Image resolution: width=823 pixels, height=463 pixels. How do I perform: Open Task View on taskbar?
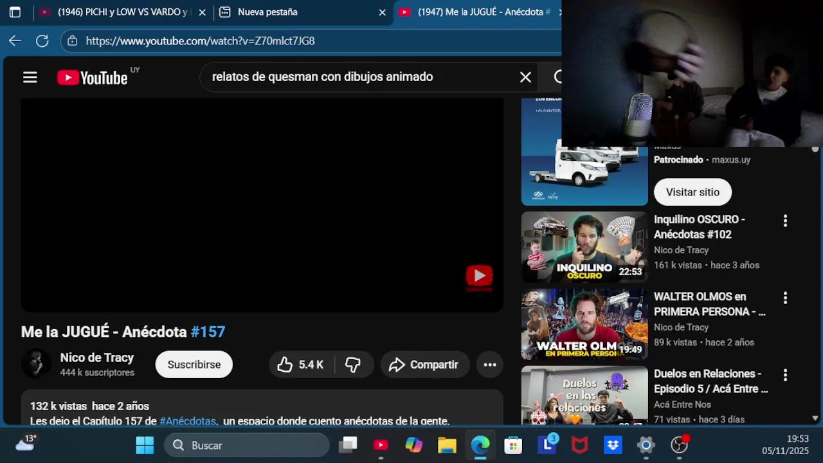348,445
